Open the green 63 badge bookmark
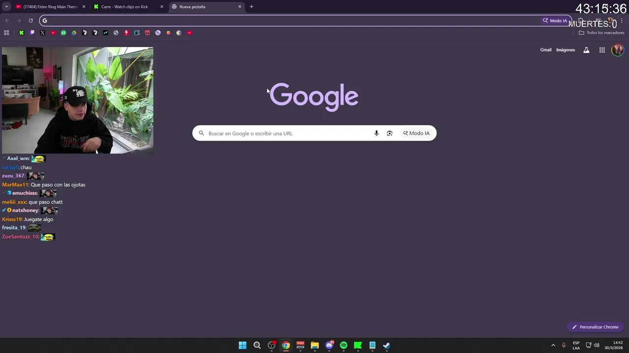Image resolution: width=629 pixels, height=353 pixels. (x=63, y=33)
